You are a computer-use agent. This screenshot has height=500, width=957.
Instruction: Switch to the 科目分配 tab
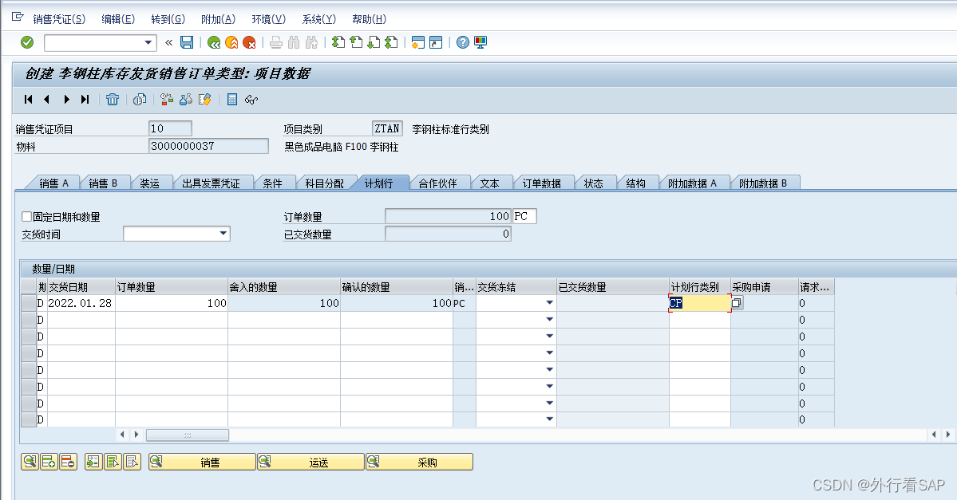point(325,183)
